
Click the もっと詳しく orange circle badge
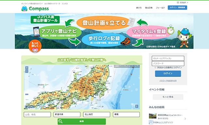[x=35, y=46]
